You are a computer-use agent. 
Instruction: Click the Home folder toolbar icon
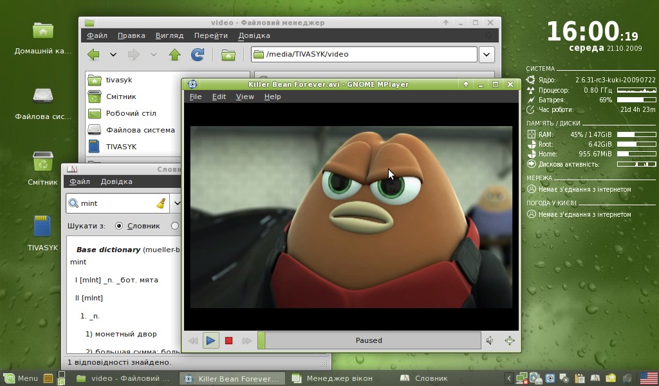228,55
